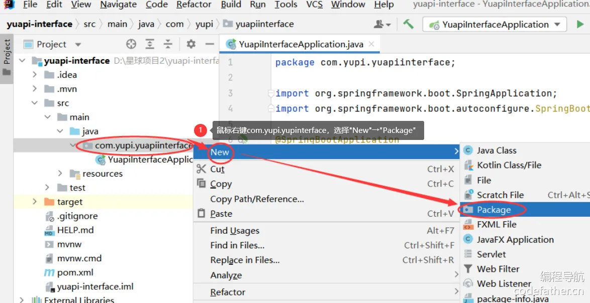
Task: Choose Copy from context menu
Action: pos(327,184)
